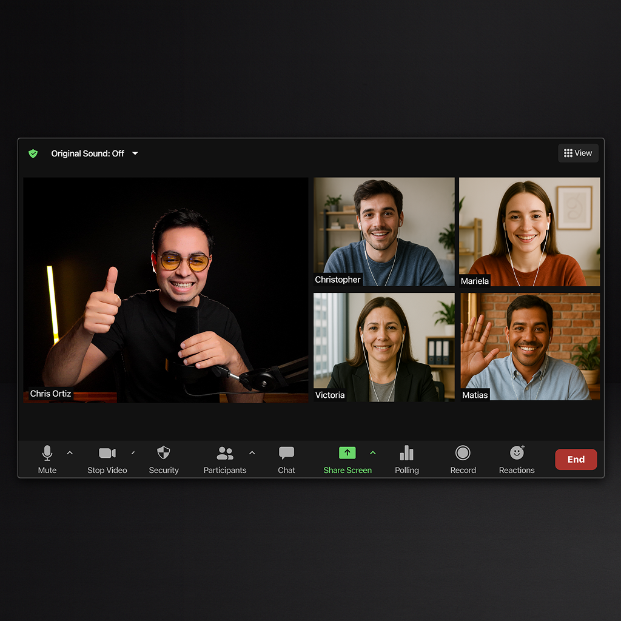The width and height of the screenshot is (621, 621).
Task: Click the Polling text label
Action: coord(407,471)
